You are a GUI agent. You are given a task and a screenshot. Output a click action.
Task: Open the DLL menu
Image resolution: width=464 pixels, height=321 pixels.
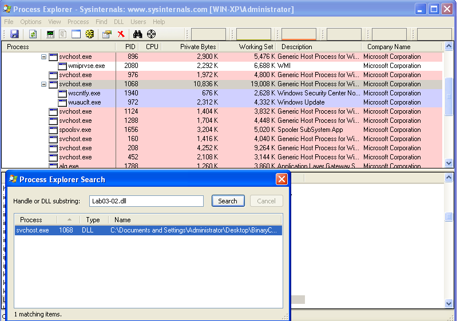118,22
